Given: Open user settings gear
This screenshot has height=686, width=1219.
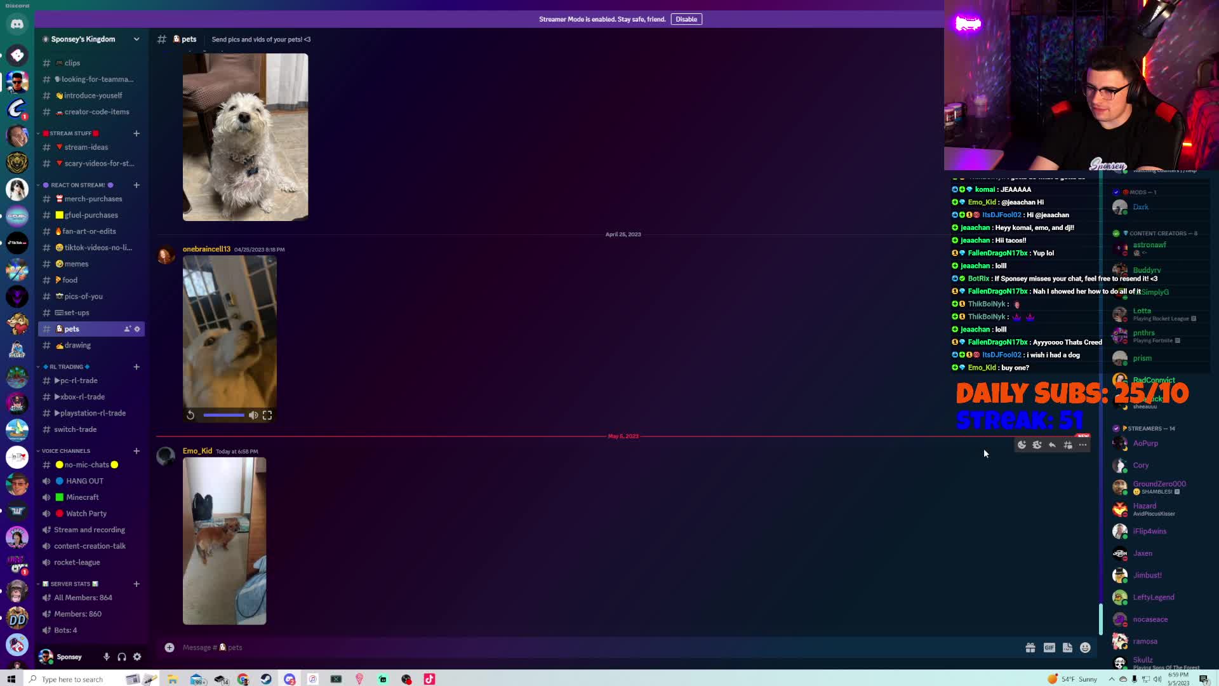Looking at the screenshot, I should (137, 657).
